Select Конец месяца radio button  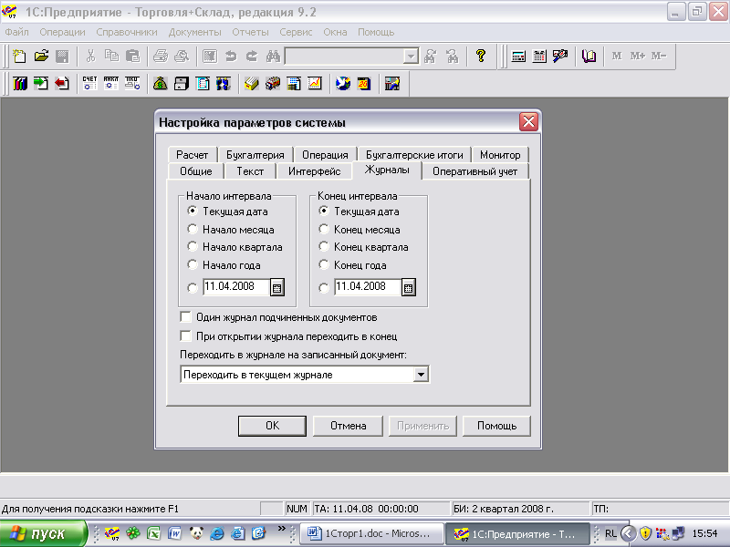point(324,229)
